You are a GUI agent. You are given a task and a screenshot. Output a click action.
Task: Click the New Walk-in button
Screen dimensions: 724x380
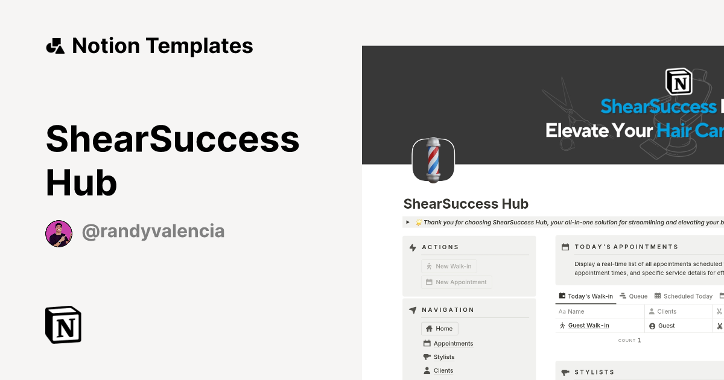449,265
